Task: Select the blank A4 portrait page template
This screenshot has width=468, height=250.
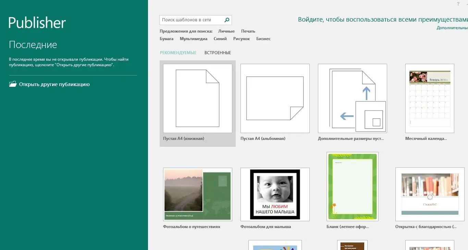Action: tap(197, 98)
